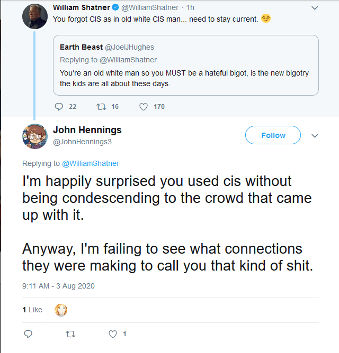The width and height of the screenshot is (339, 353).
Task: Retweet William Shatner's tweet
Action: (101, 106)
